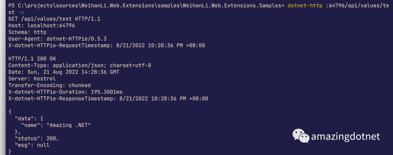This screenshot has width=393, height=155.
Task: Click the "name": "Amazing .NET" JSON line
Action: pos(56,125)
